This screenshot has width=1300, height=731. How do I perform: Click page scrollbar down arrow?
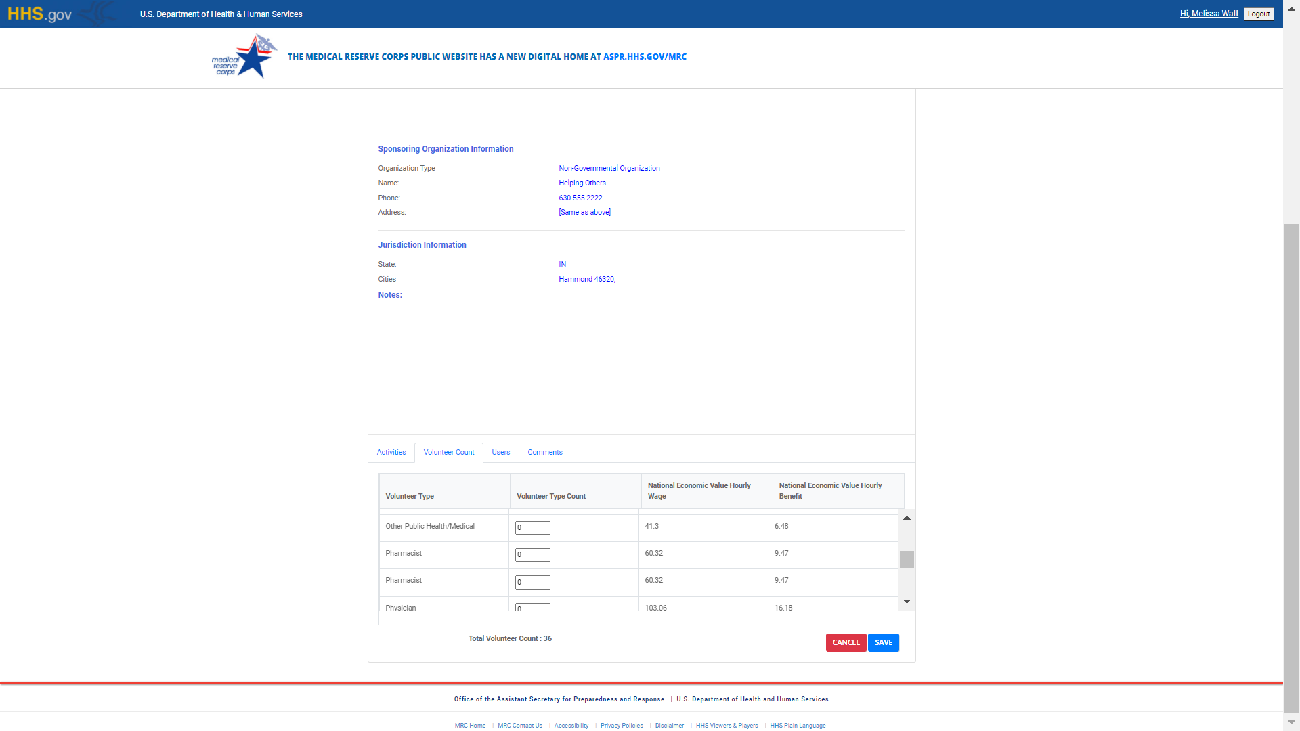pyautogui.click(x=1291, y=722)
